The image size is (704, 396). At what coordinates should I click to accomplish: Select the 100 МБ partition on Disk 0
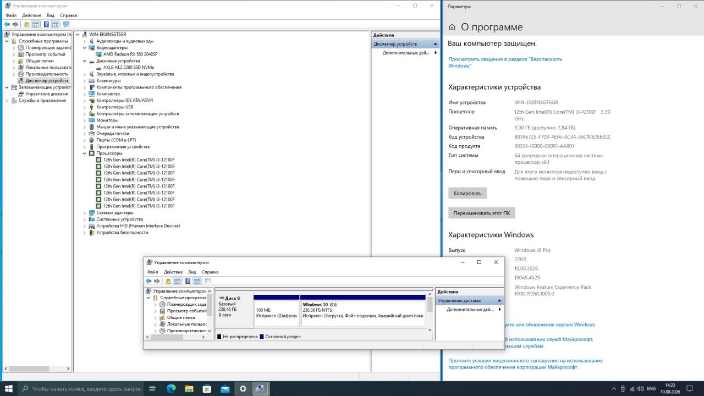(277, 311)
